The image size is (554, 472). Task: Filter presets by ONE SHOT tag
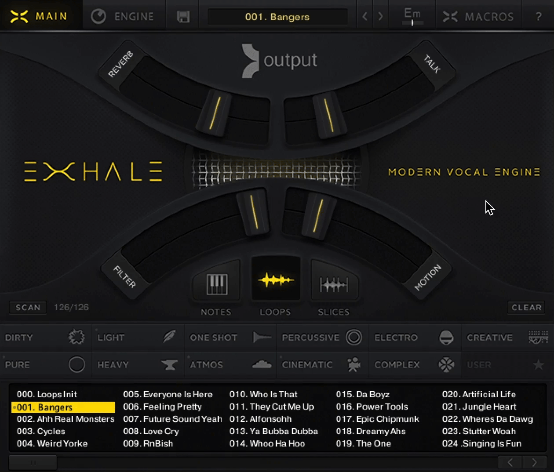(230, 338)
